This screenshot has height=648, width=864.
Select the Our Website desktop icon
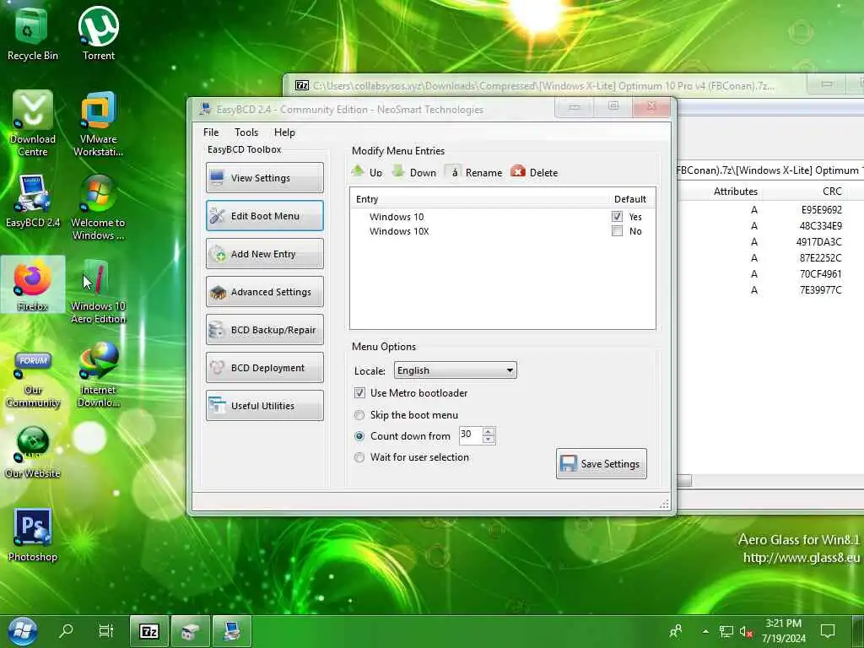pos(33,452)
